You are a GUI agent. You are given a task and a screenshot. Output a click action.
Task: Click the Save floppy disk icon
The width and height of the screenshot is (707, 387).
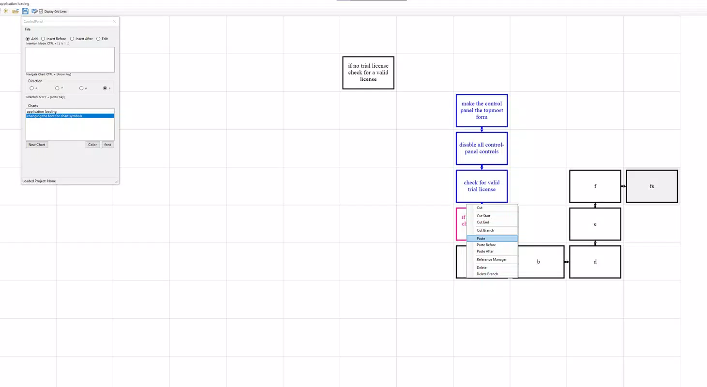point(25,11)
